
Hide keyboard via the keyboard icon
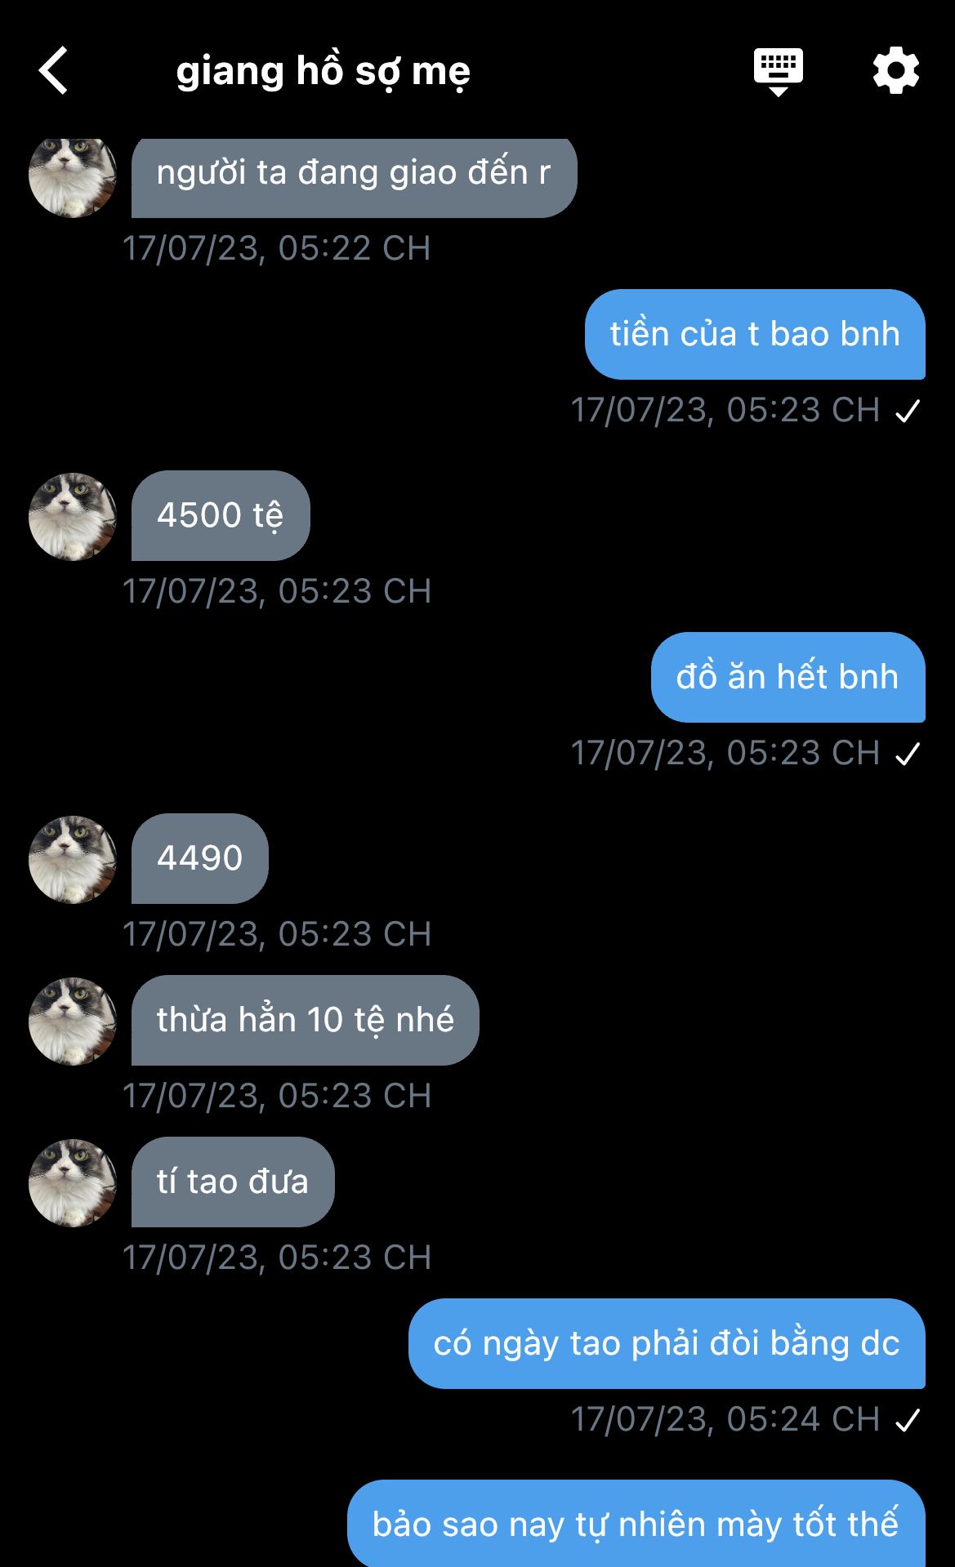coord(778,72)
